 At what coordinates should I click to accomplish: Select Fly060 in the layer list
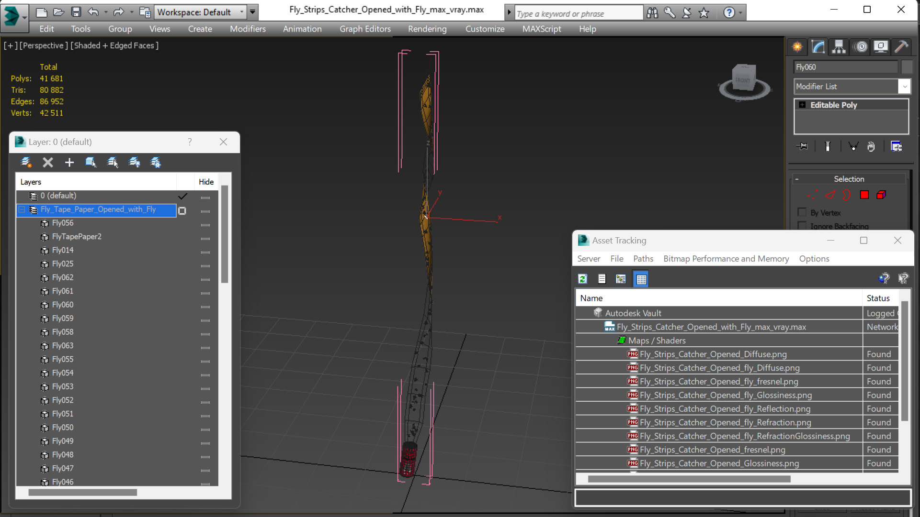(x=63, y=305)
